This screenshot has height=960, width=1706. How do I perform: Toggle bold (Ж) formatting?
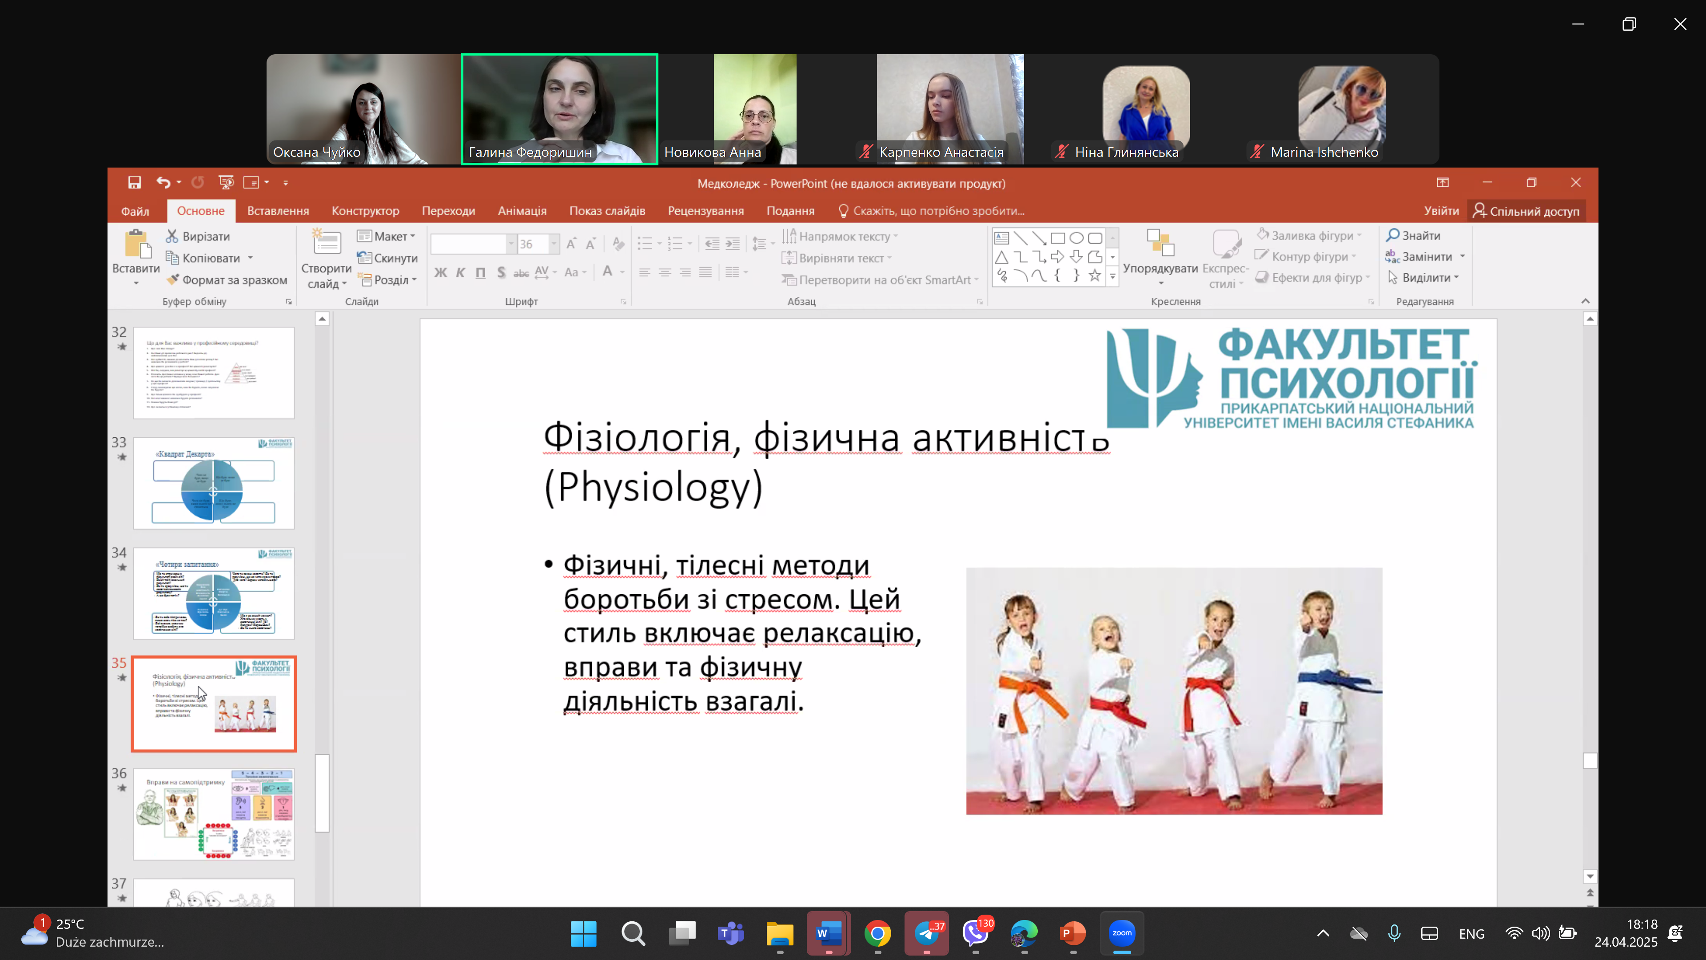pyautogui.click(x=440, y=272)
